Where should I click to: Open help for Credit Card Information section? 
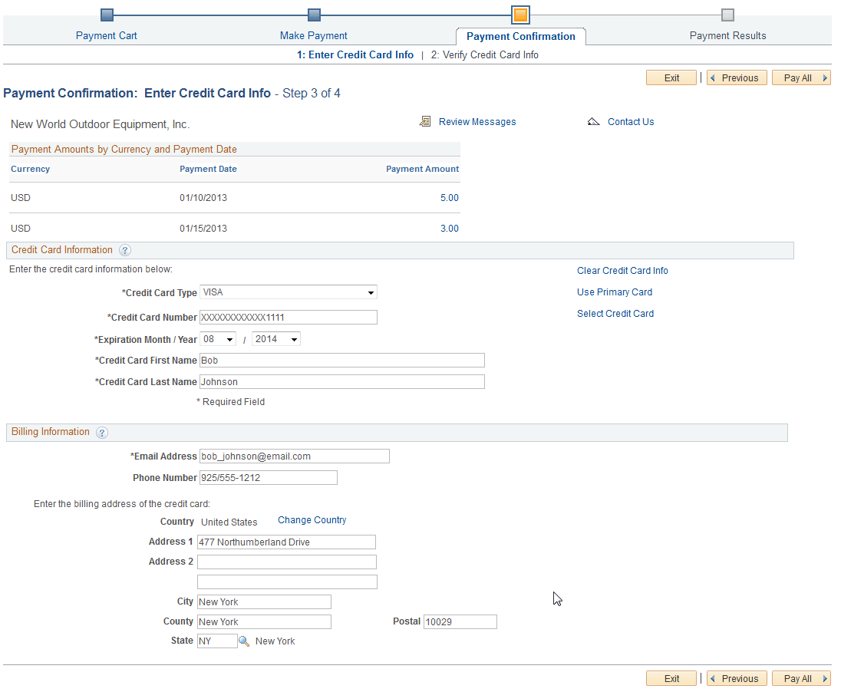coord(125,250)
